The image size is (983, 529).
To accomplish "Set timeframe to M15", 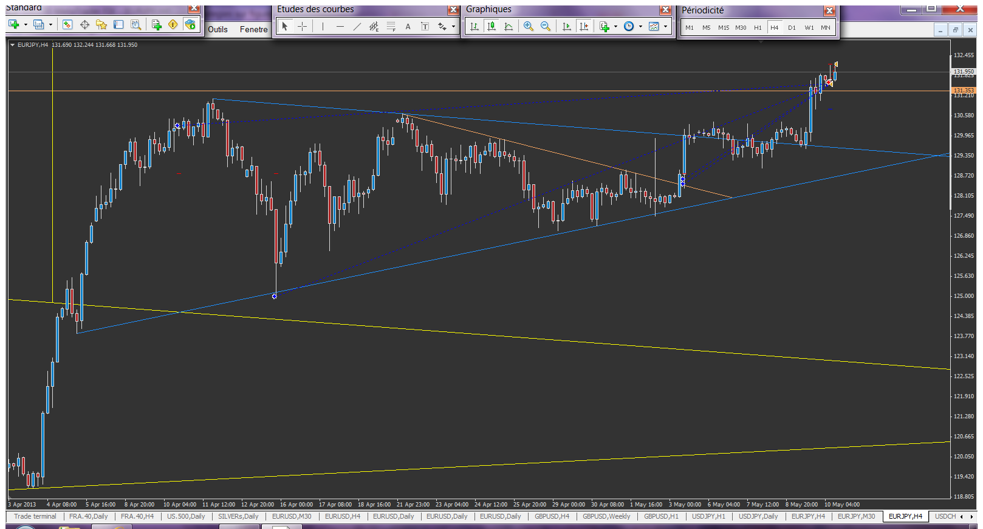I will (724, 27).
